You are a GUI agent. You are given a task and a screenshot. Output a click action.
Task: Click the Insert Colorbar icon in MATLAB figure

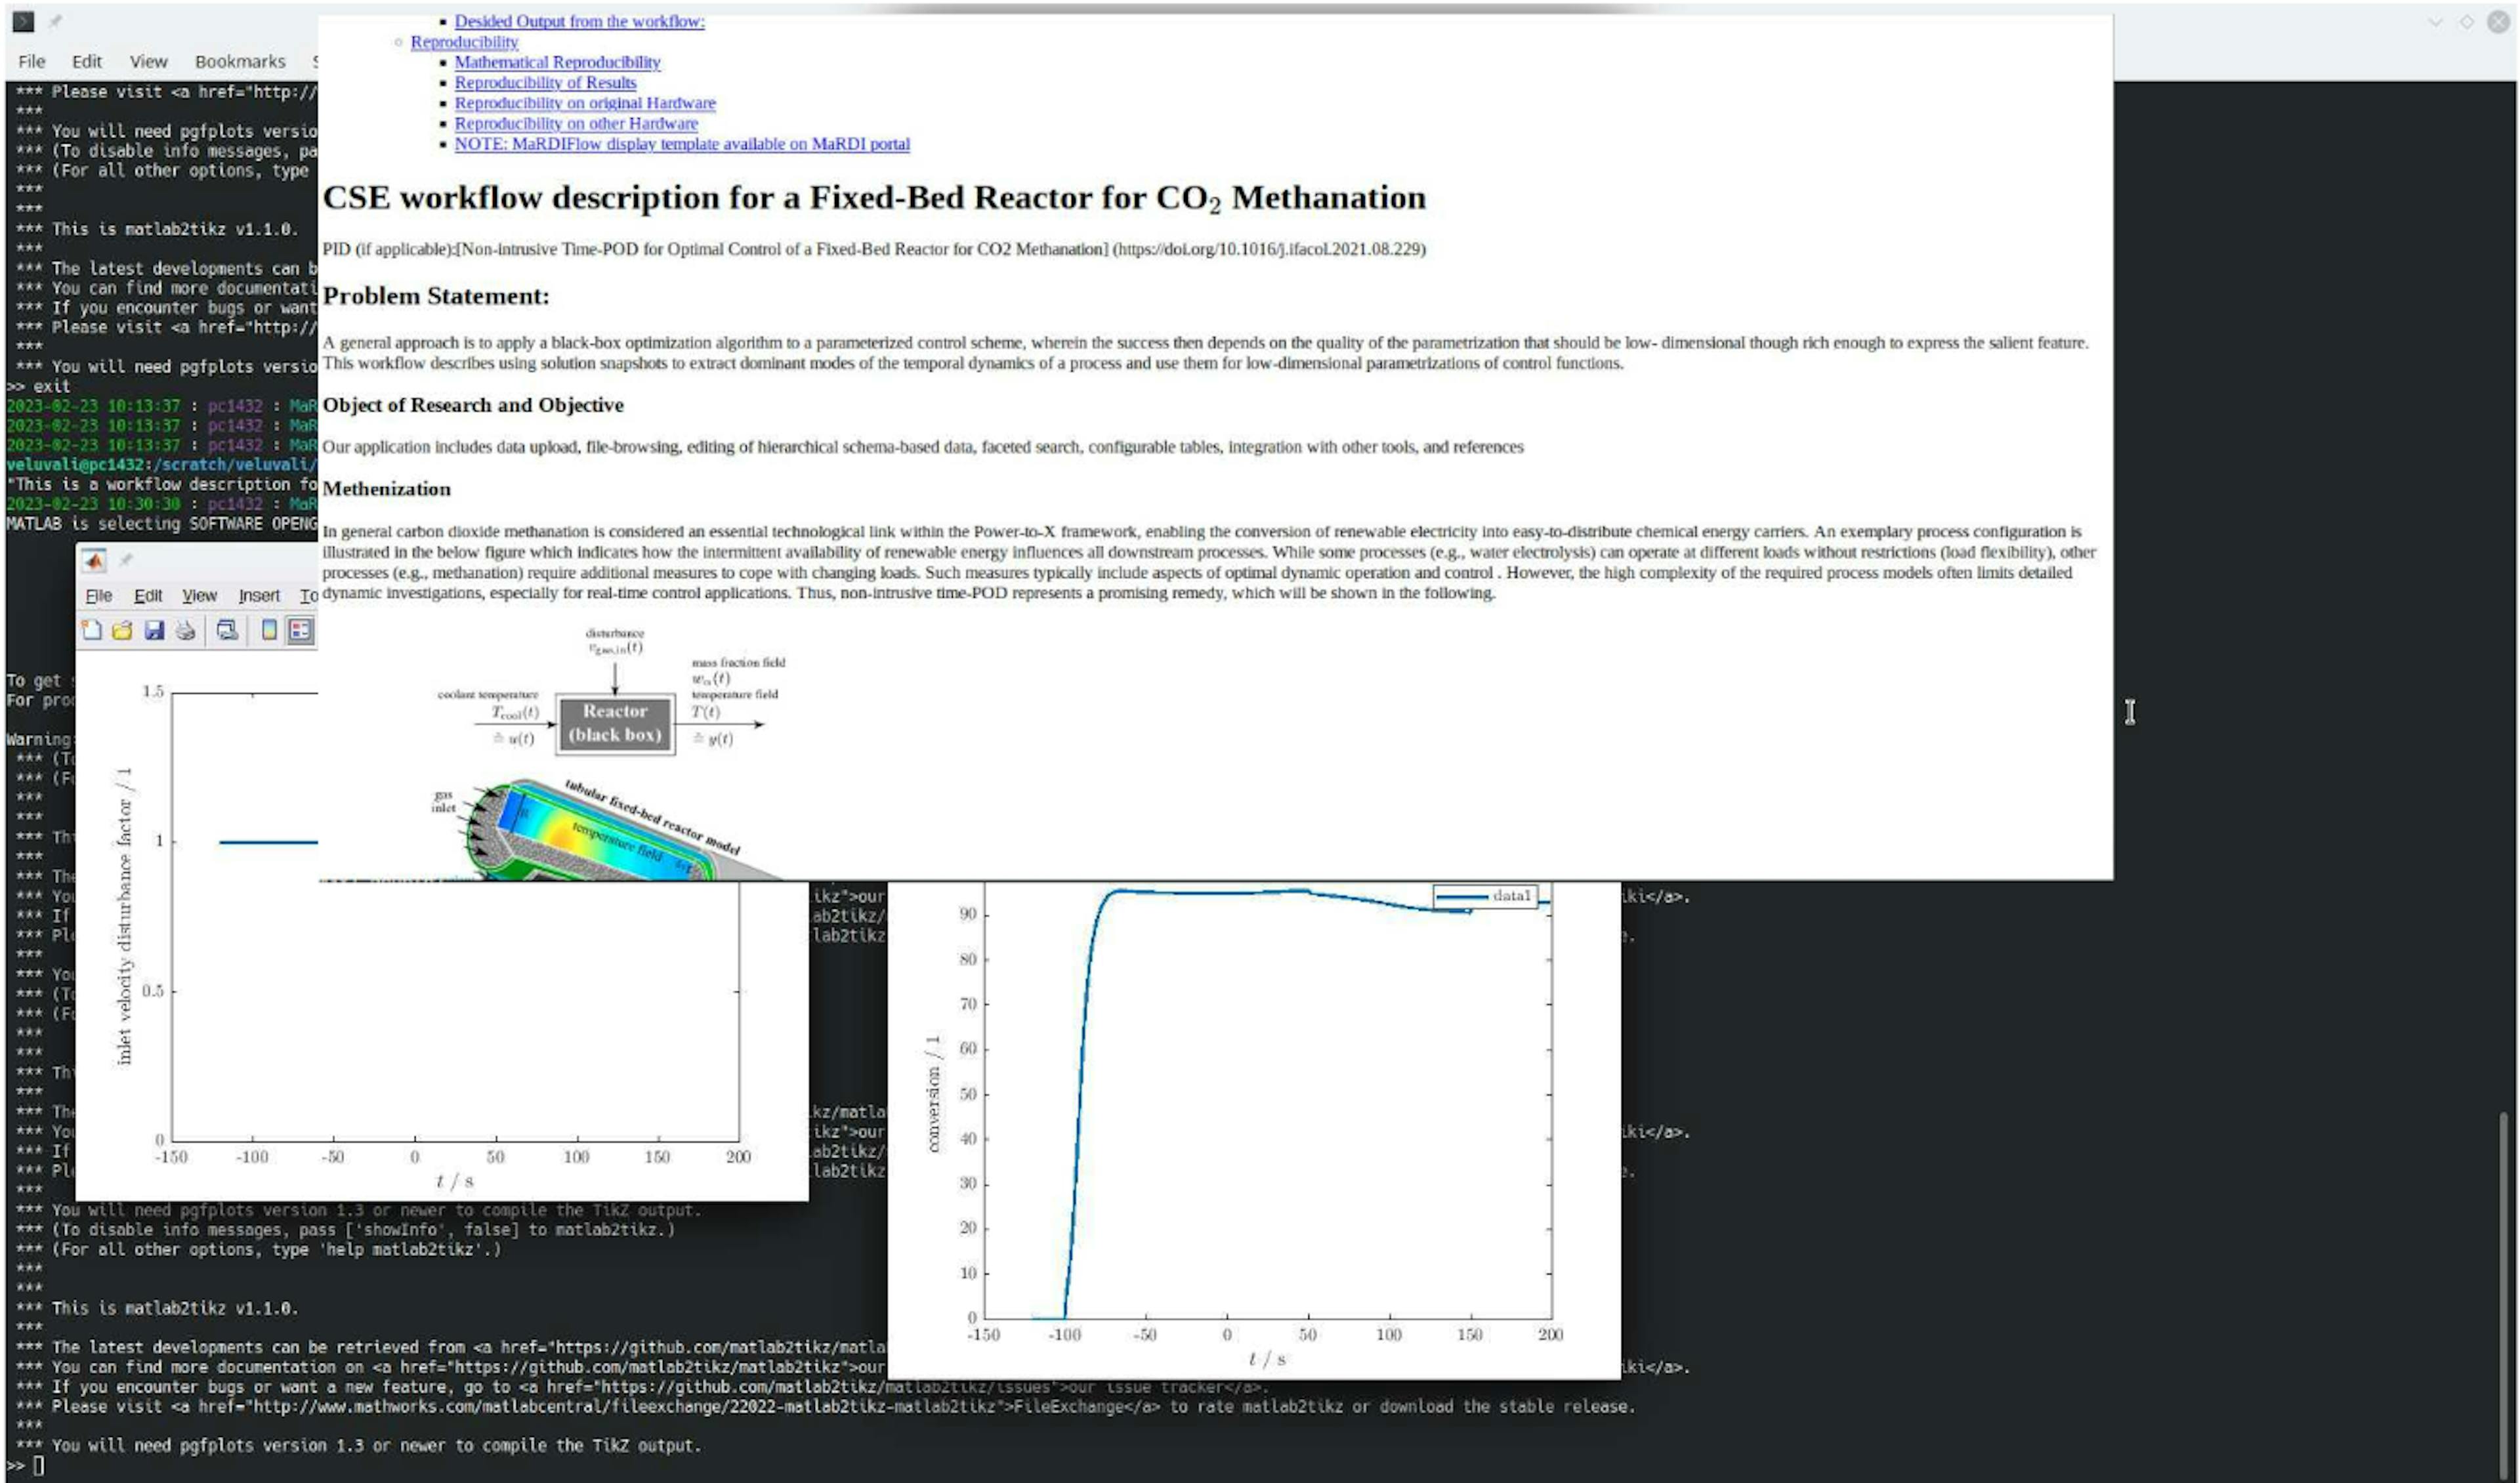tap(269, 630)
